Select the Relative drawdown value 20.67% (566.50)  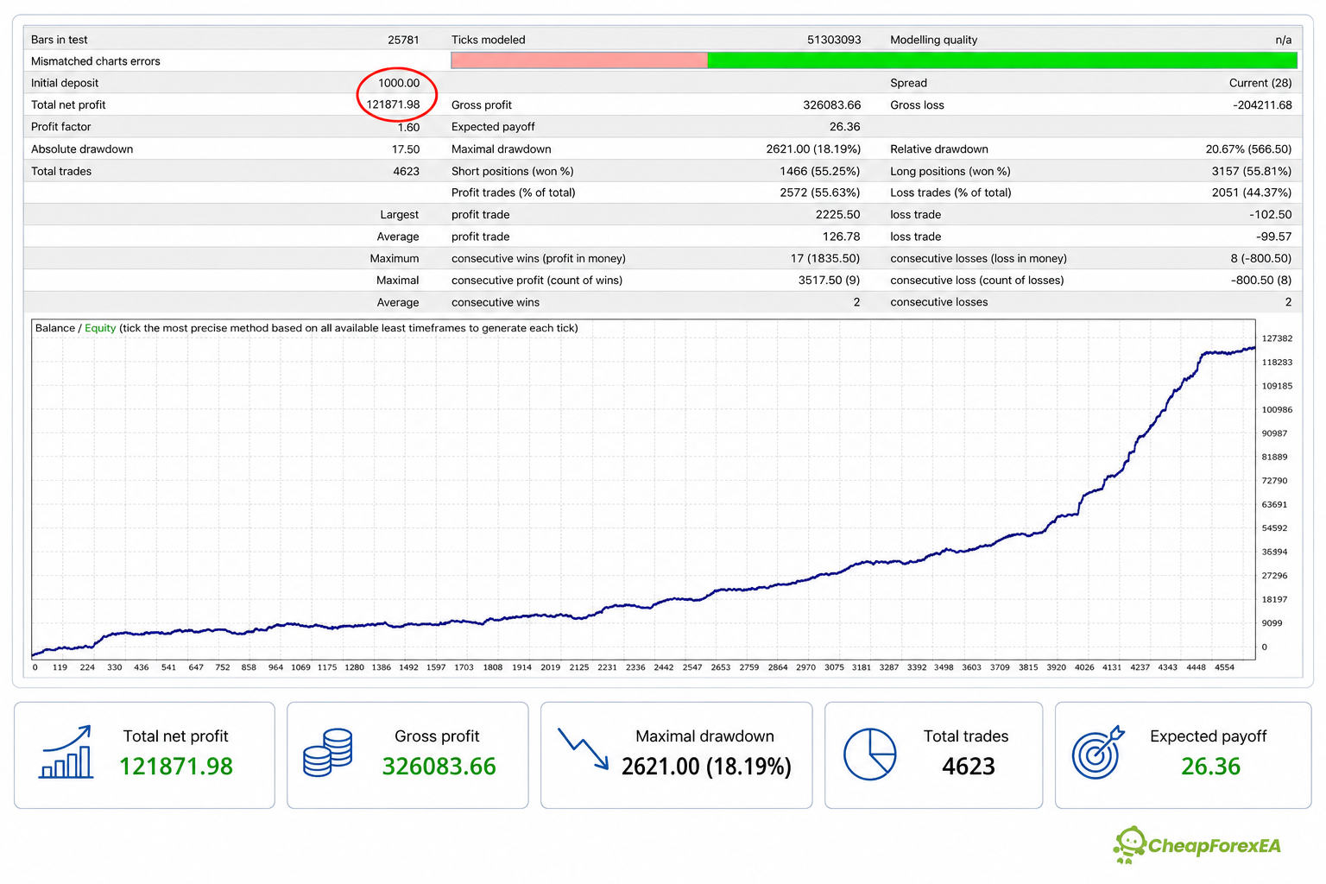1249,149
